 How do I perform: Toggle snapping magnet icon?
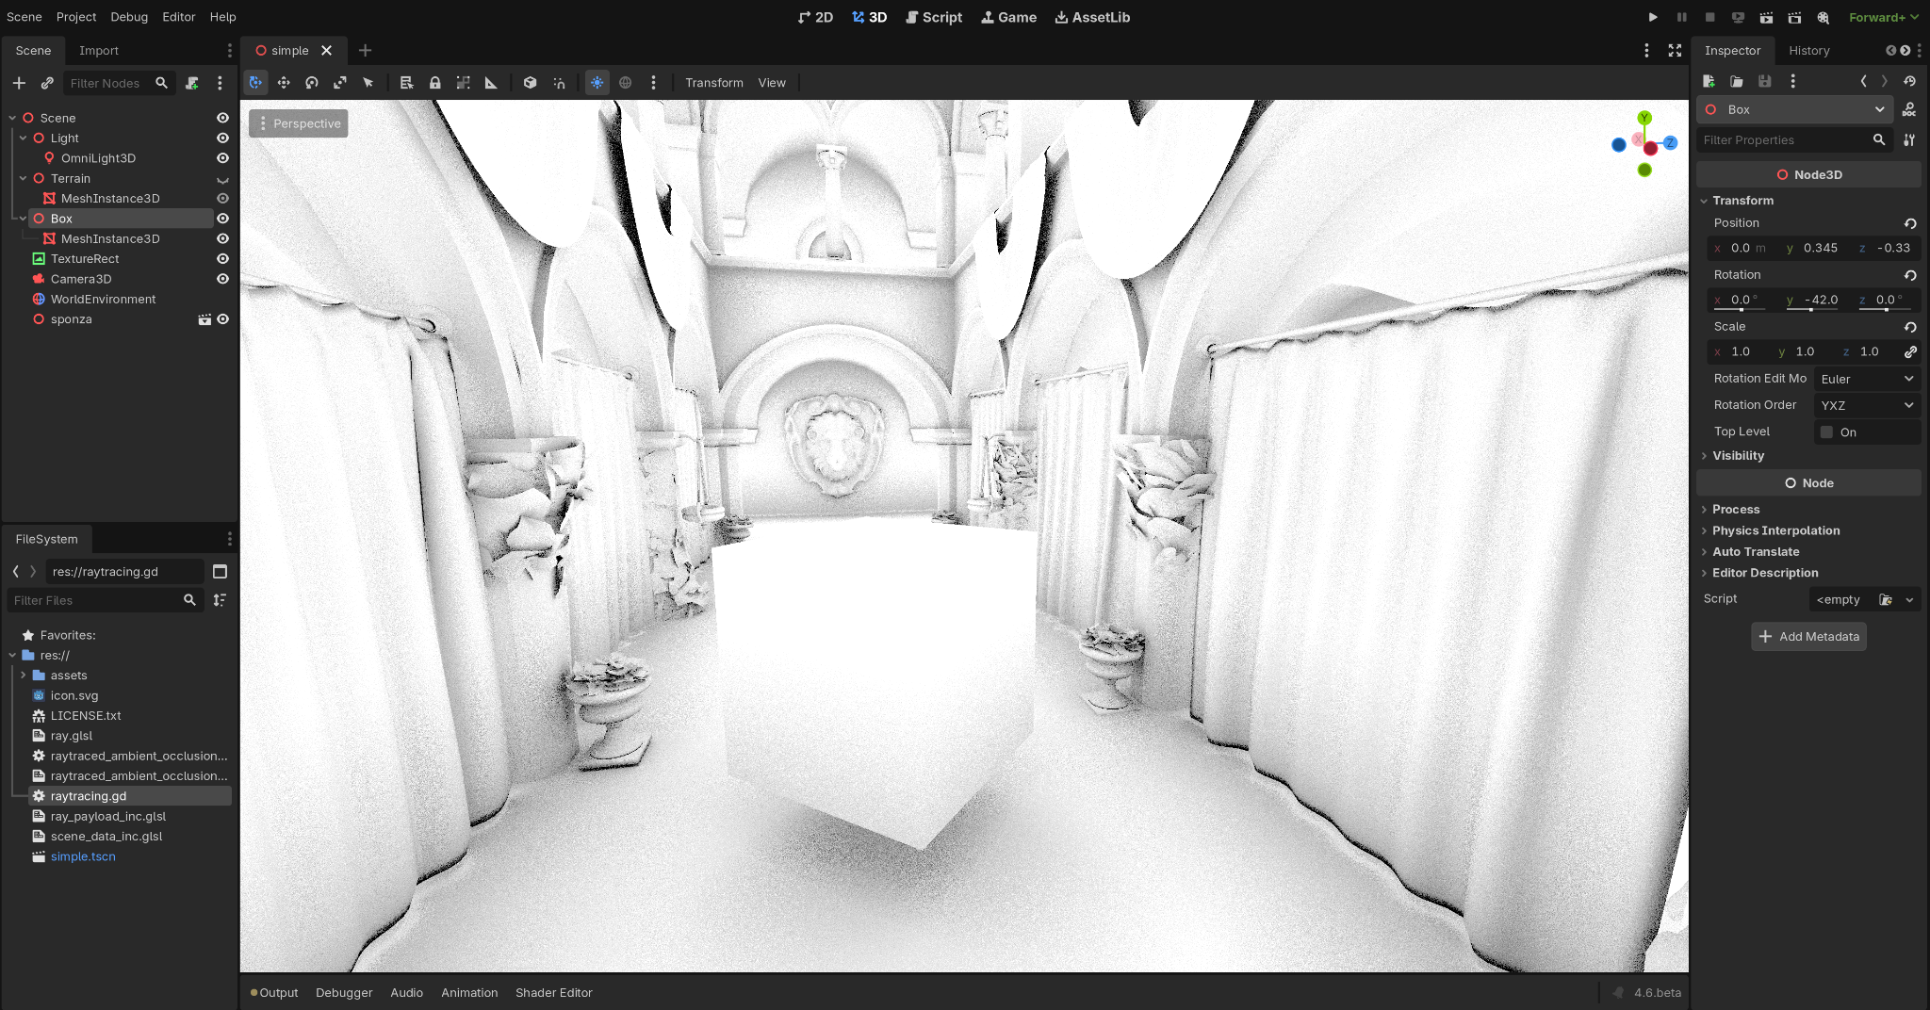559,83
